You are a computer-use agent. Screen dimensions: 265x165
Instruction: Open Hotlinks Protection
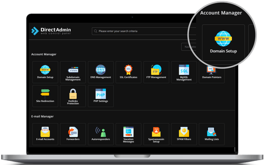point(73,96)
